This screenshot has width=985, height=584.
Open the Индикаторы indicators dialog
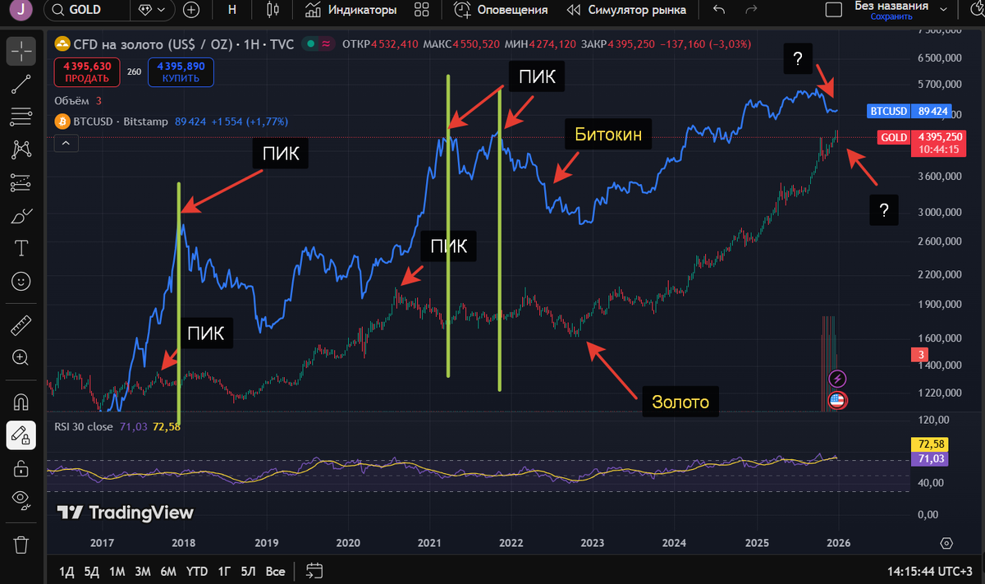(350, 10)
